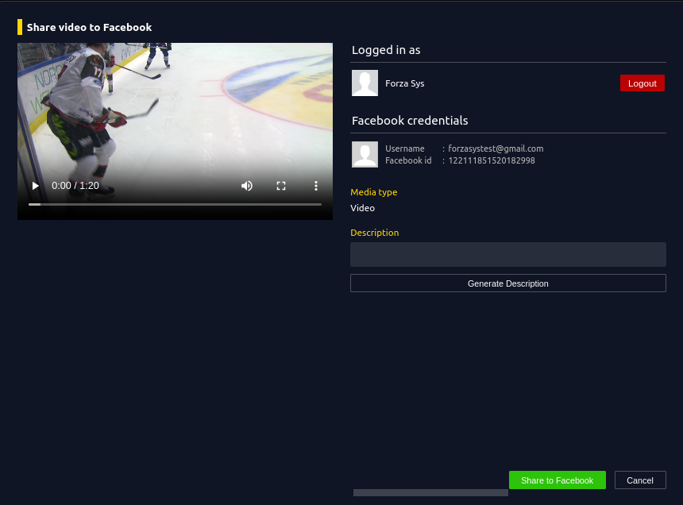Play the hockey video
683x505 pixels.
35,186
